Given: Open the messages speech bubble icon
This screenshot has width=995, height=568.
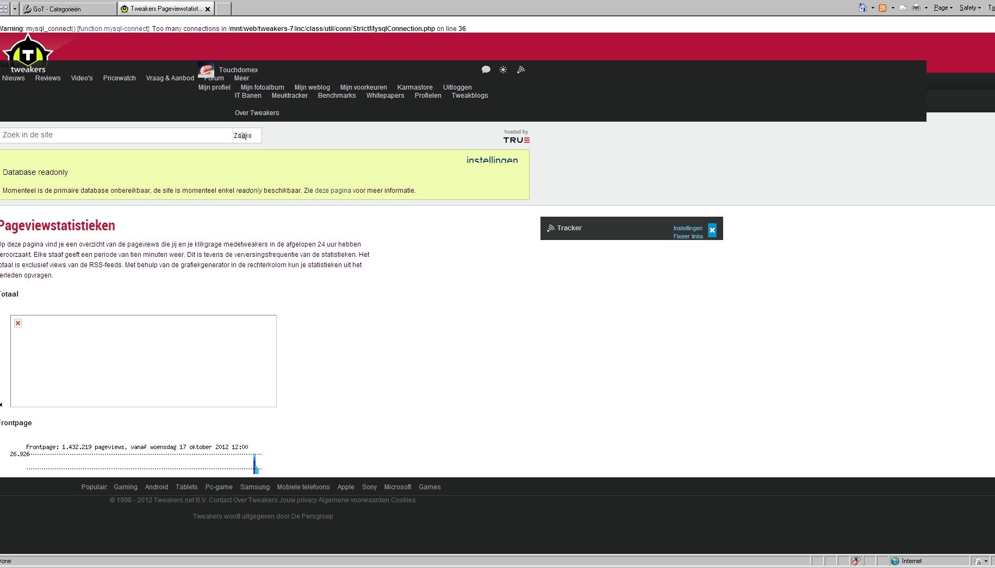Looking at the screenshot, I should click(486, 70).
